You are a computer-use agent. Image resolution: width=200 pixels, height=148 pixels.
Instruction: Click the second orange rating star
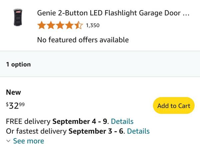[x=51, y=25]
